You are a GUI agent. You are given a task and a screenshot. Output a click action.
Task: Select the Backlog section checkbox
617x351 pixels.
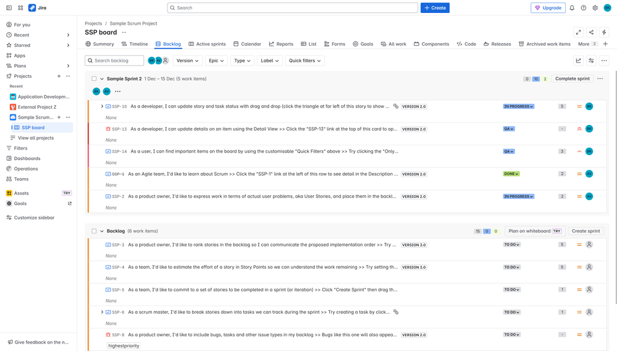pos(94,231)
